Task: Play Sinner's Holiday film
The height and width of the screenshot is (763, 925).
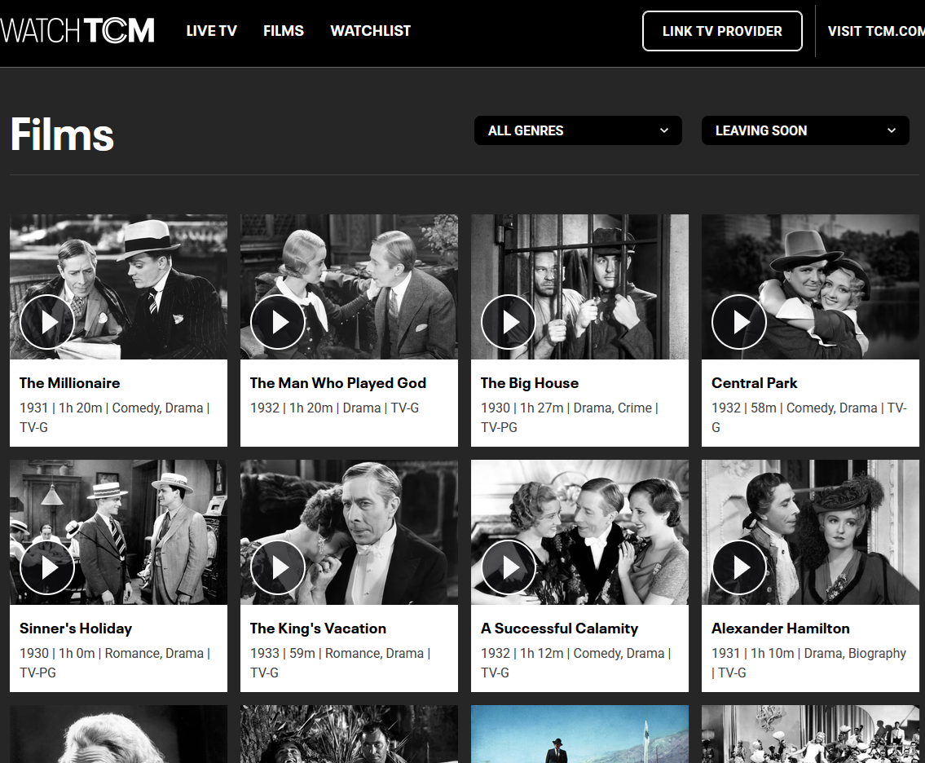Action: (x=47, y=567)
